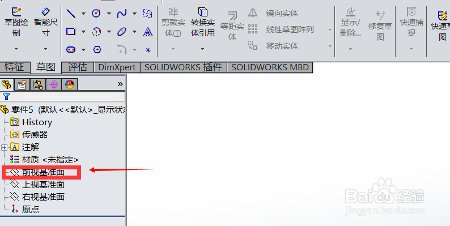Image resolution: width=450 pixels, height=226 pixels.
Task: Expand hidden panel tabs with » chevron
Action: 120,84
